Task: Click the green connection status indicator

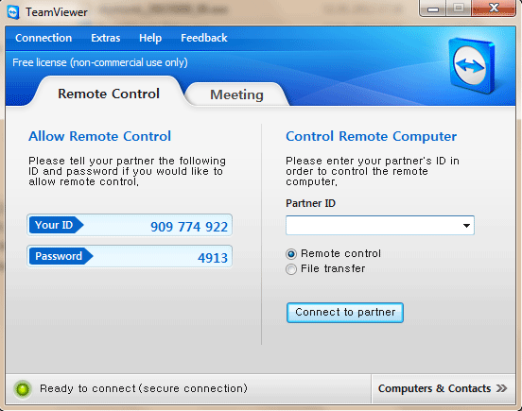Action: click(23, 388)
